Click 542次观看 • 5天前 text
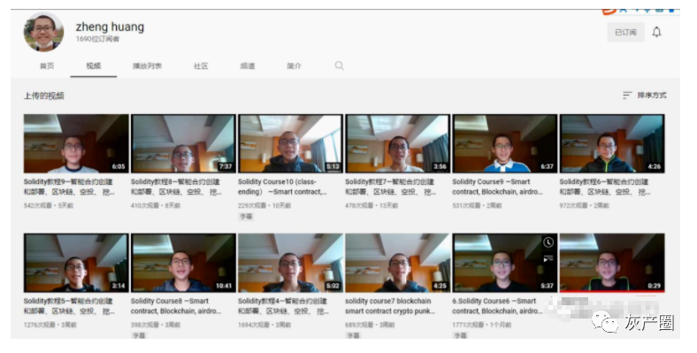 tap(49, 206)
